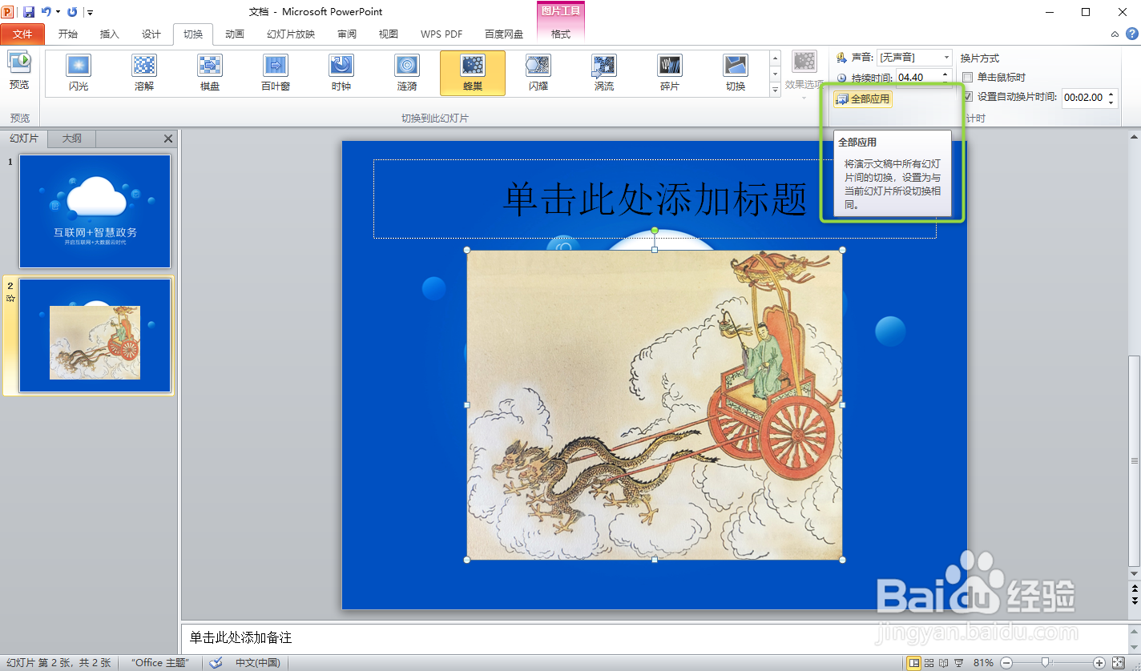The image size is (1141, 671).
Task: Click the zoom in plus button
Action: (1099, 663)
